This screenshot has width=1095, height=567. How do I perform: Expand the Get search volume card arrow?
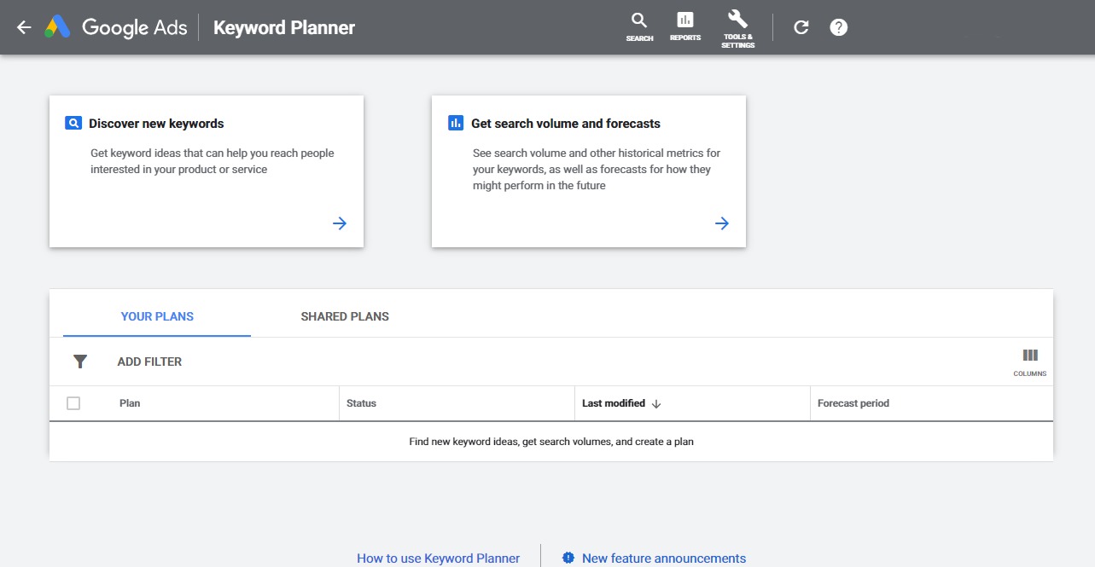click(721, 223)
